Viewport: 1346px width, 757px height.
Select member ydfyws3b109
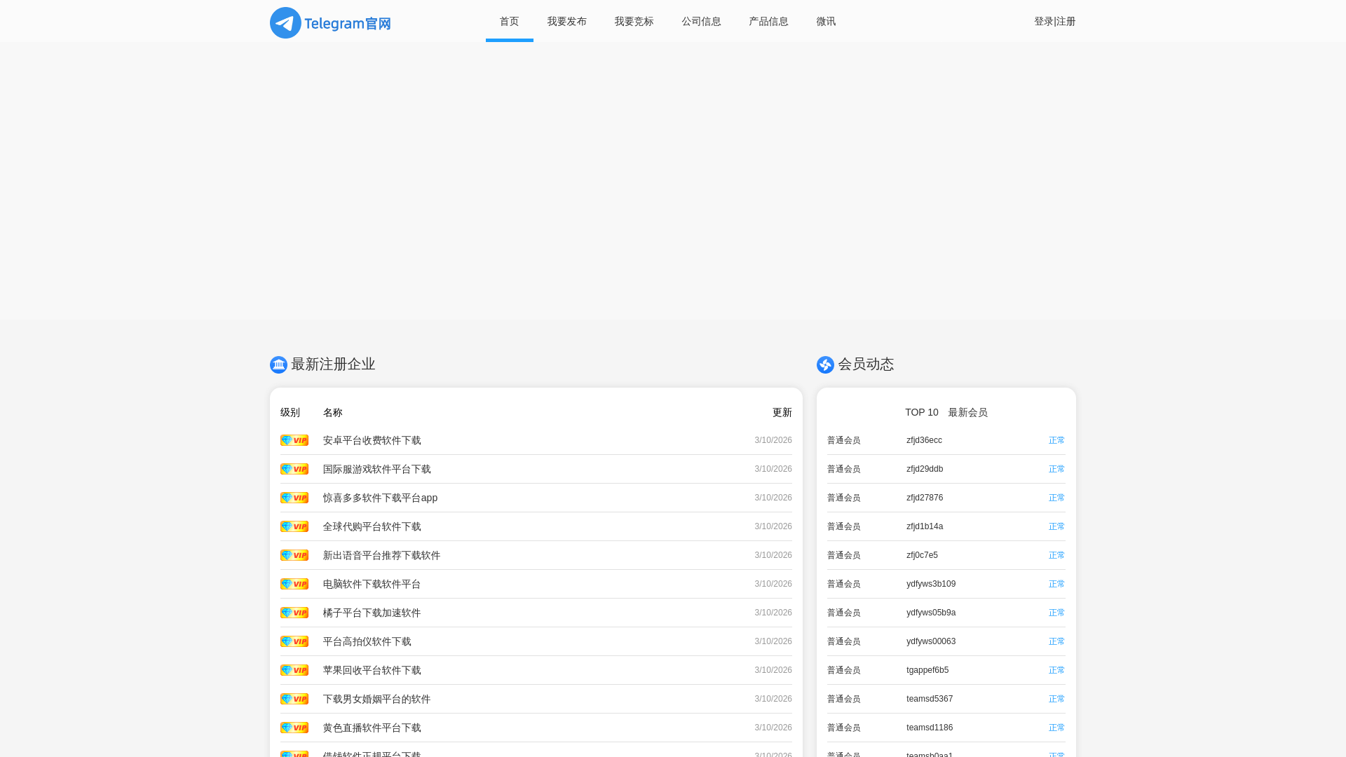pyautogui.click(x=931, y=584)
